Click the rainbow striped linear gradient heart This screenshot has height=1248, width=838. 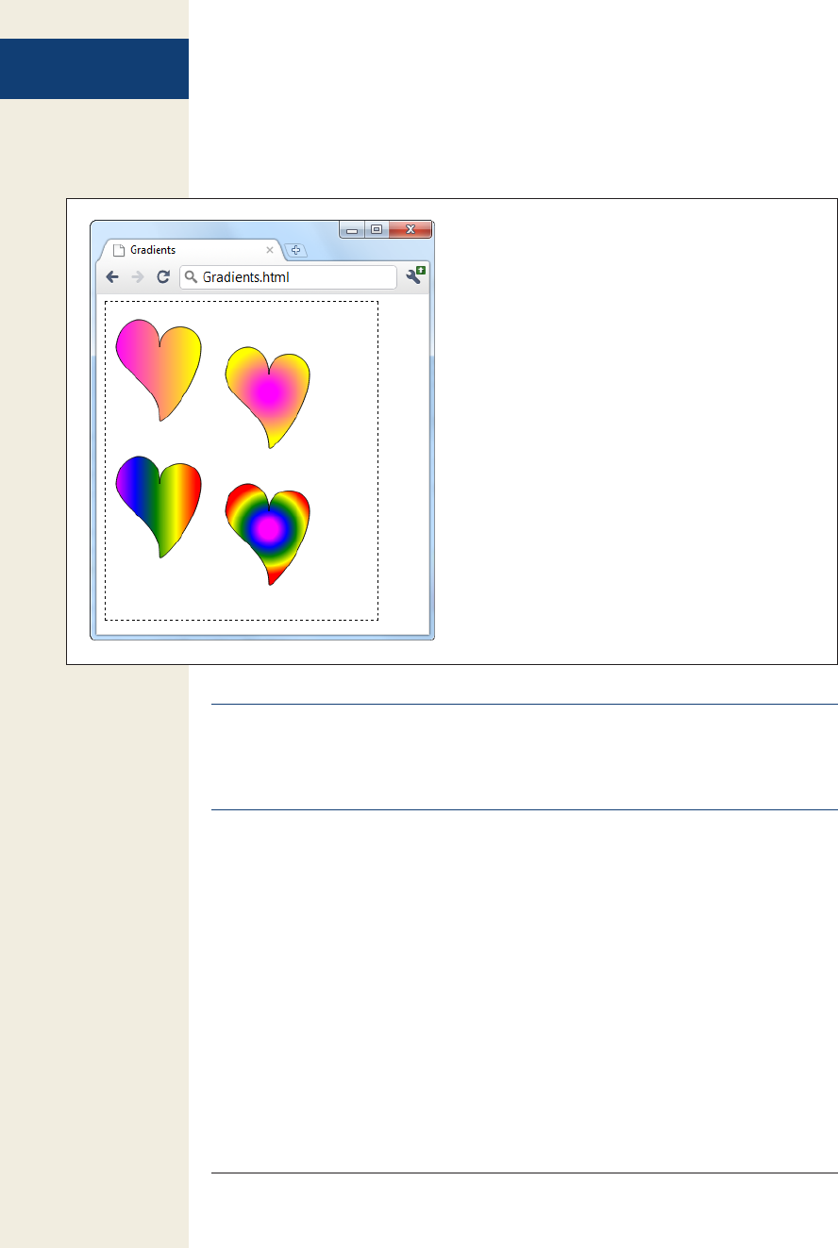pyautogui.click(x=159, y=507)
